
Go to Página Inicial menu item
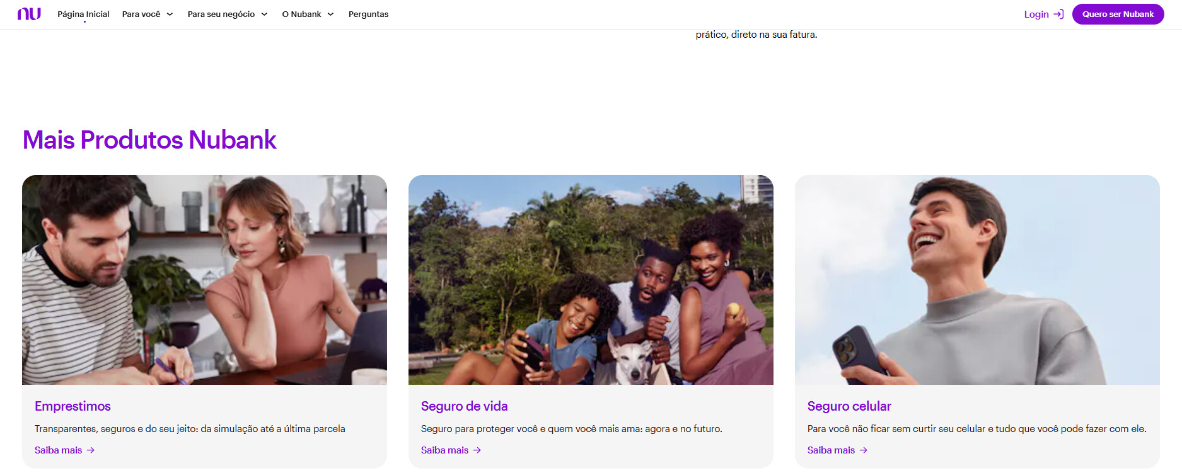click(x=83, y=14)
